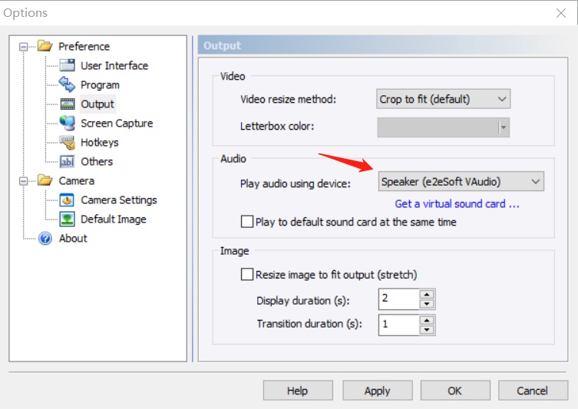Open the Video resize method dropdown

444,99
